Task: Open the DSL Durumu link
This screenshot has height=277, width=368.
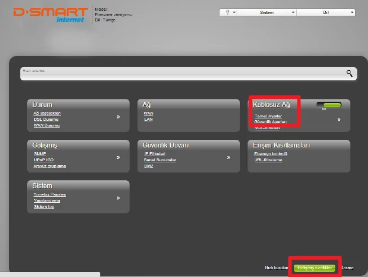Action: coord(46,119)
